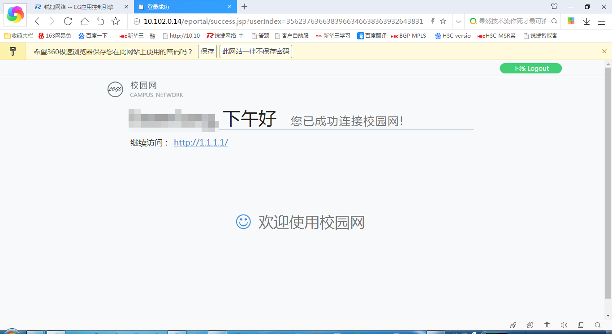Mute page sound via speaker icon
Viewport: 612px width, 334px height.
click(564, 325)
